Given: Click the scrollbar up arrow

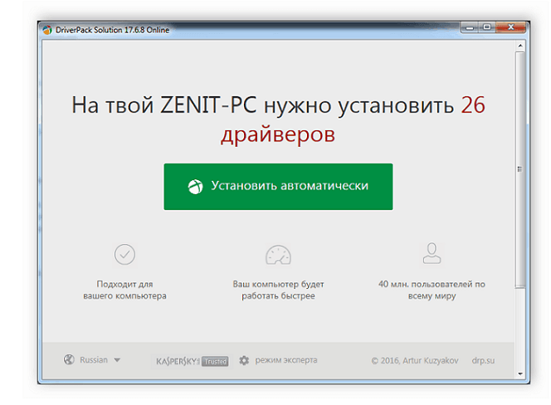Looking at the screenshot, I should [x=520, y=46].
